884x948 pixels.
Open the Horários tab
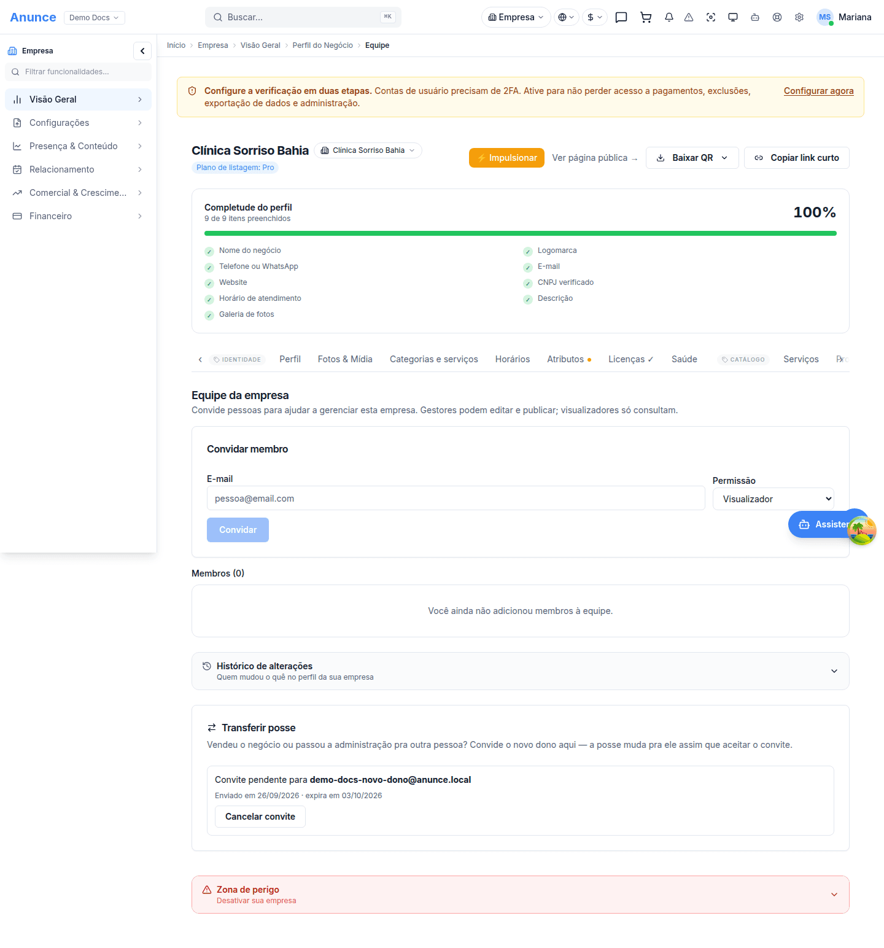pos(513,359)
